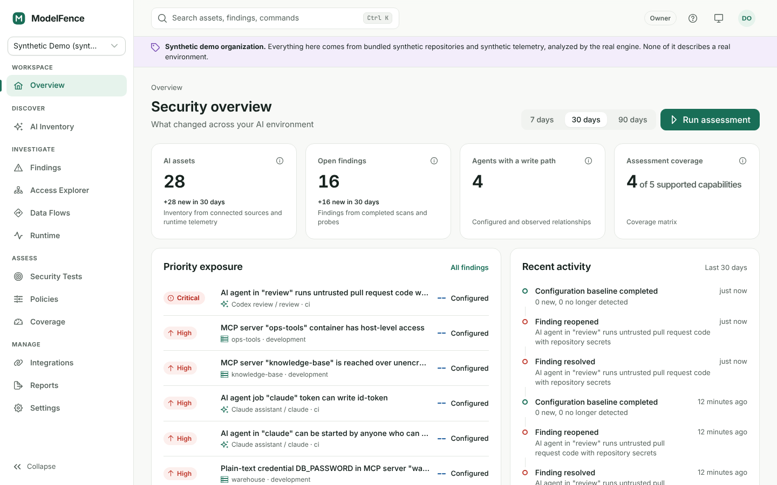This screenshot has width=777, height=485.
Task: Open Critical finding about "review" agent
Action: [x=326, y=298]
